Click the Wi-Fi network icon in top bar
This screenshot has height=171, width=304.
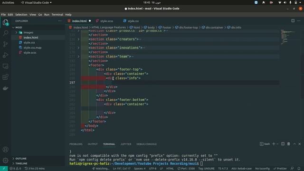280,2
